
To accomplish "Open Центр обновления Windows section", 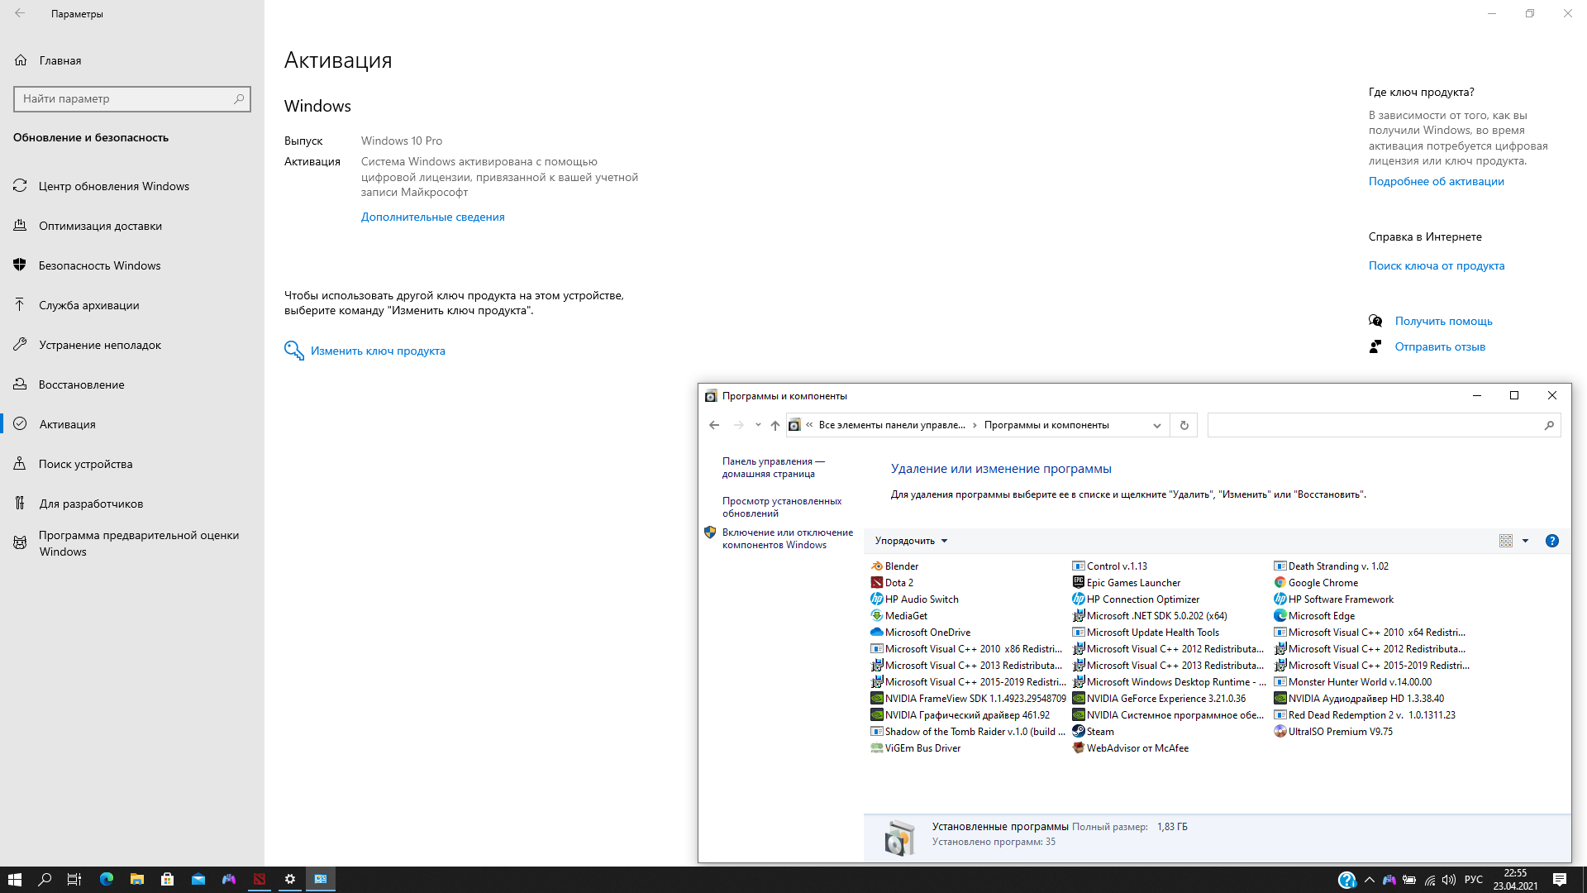I will [x=114, y=186].
